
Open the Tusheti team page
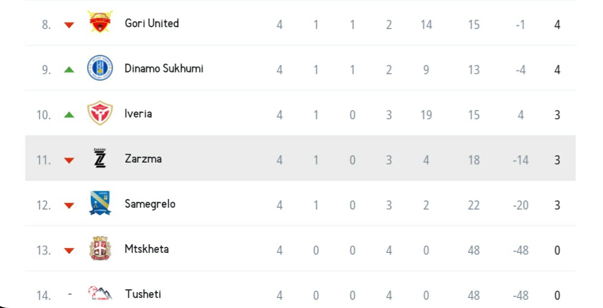pyautogui.click(x=143, y=294)
